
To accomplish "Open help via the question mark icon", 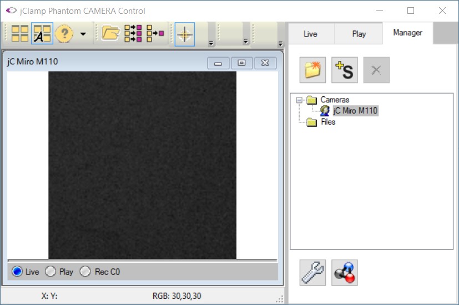I will [64, 34].
